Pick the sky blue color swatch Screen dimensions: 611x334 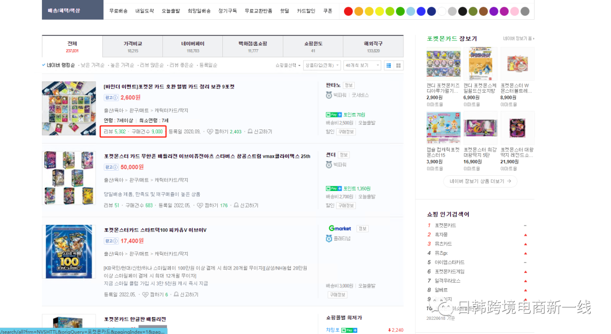point(411,11)
